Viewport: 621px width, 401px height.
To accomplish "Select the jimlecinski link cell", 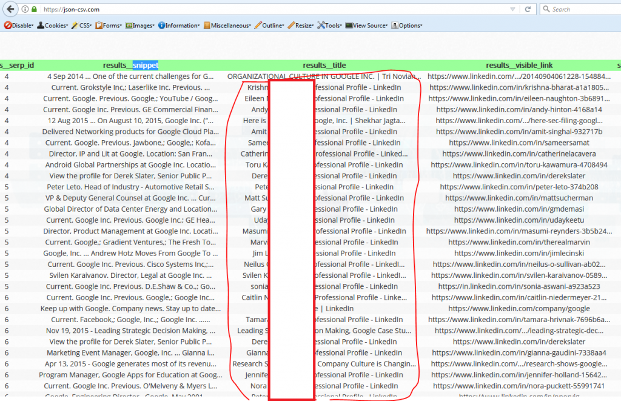I will click(x=519, y=254).
